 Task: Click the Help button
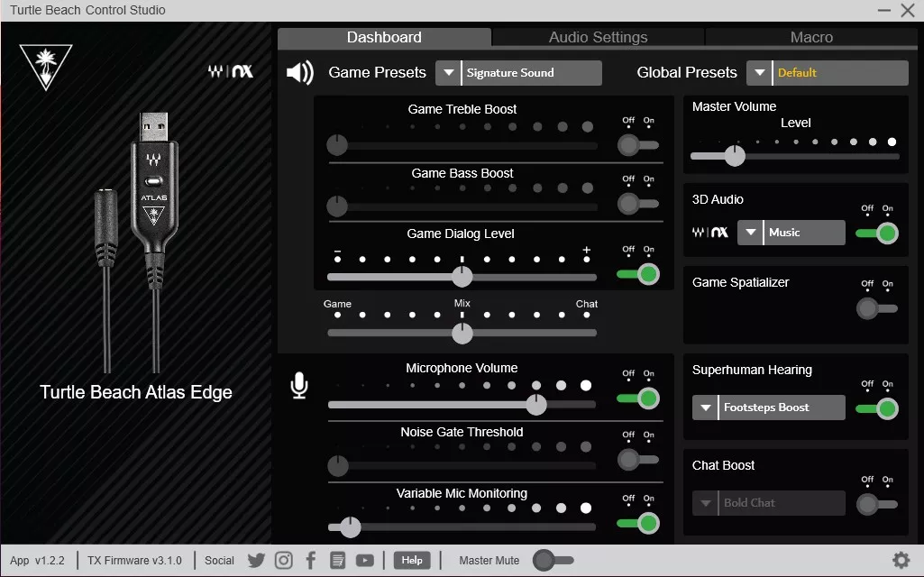click(412, 560)
